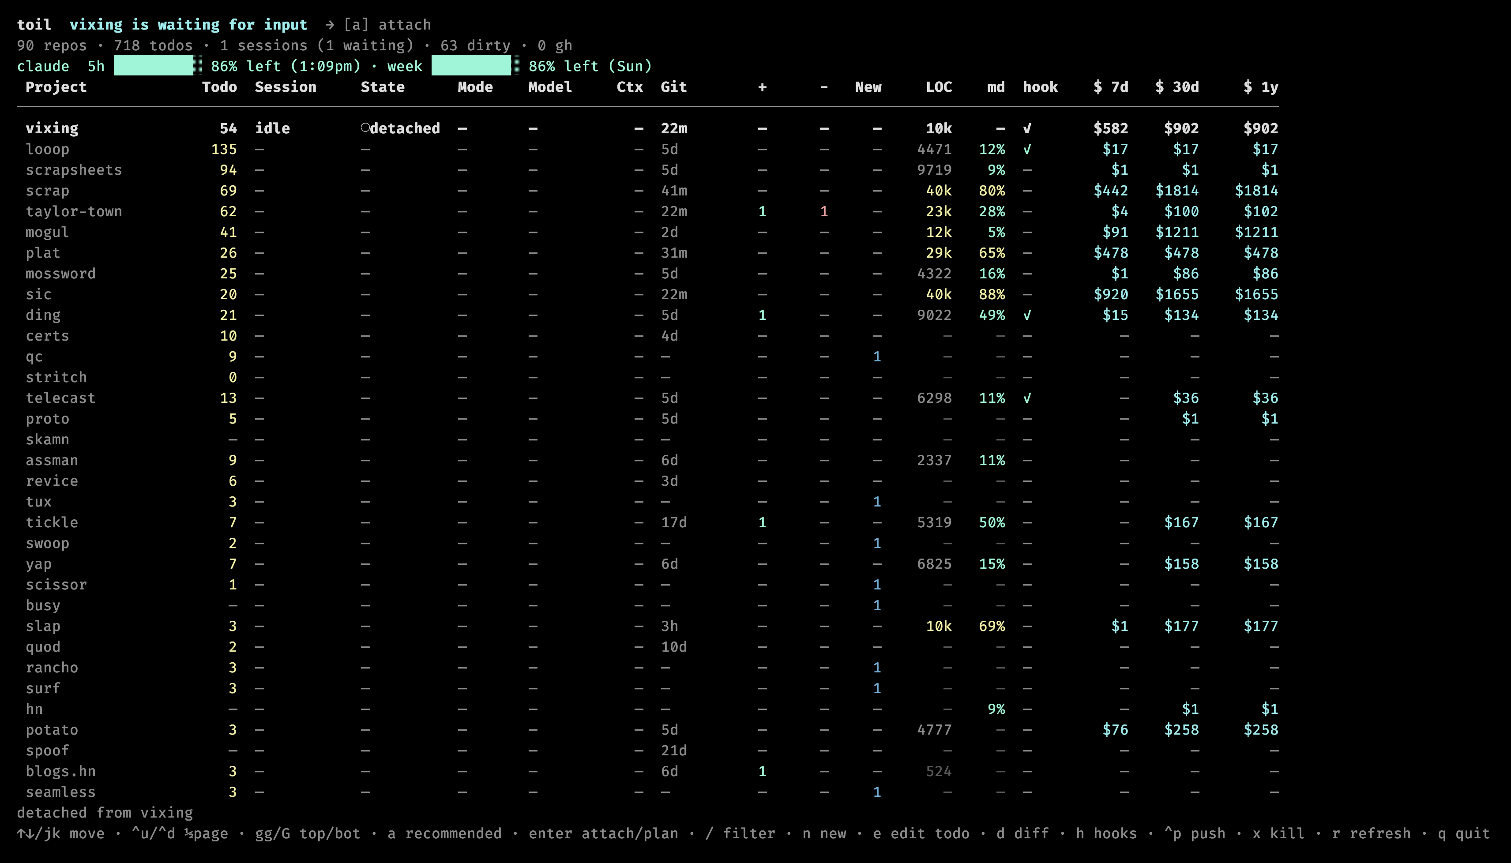Click the '17d' git age for tickle
1511x863 pixels.
tap(674, 523)
